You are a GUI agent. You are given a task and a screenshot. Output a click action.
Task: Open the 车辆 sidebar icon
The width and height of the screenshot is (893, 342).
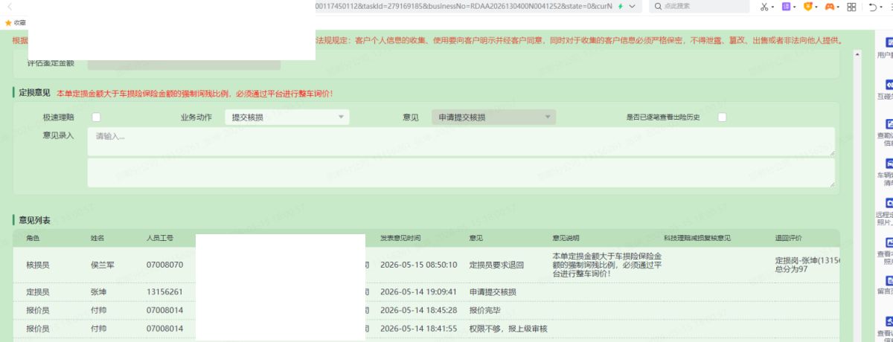click(888, 164)
